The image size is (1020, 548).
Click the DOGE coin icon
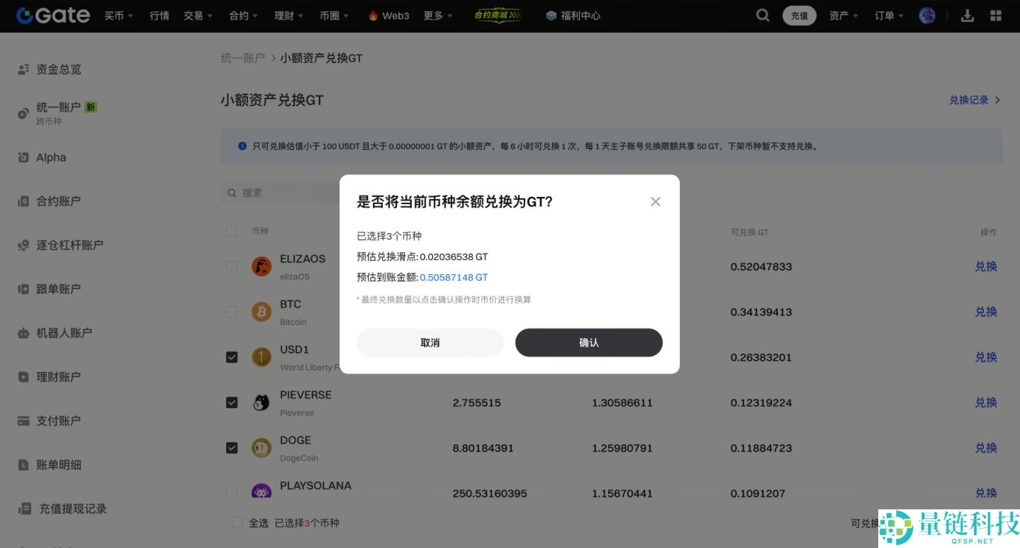[261, 448]
